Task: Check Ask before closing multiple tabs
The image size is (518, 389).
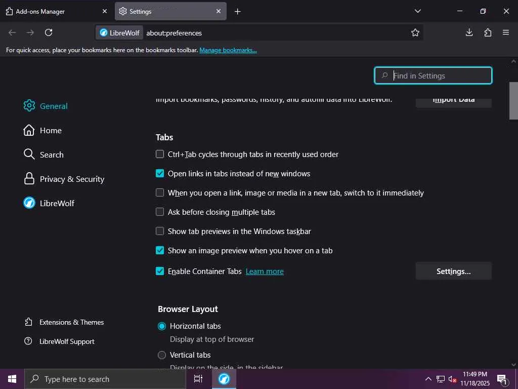Action: [160, 212]
